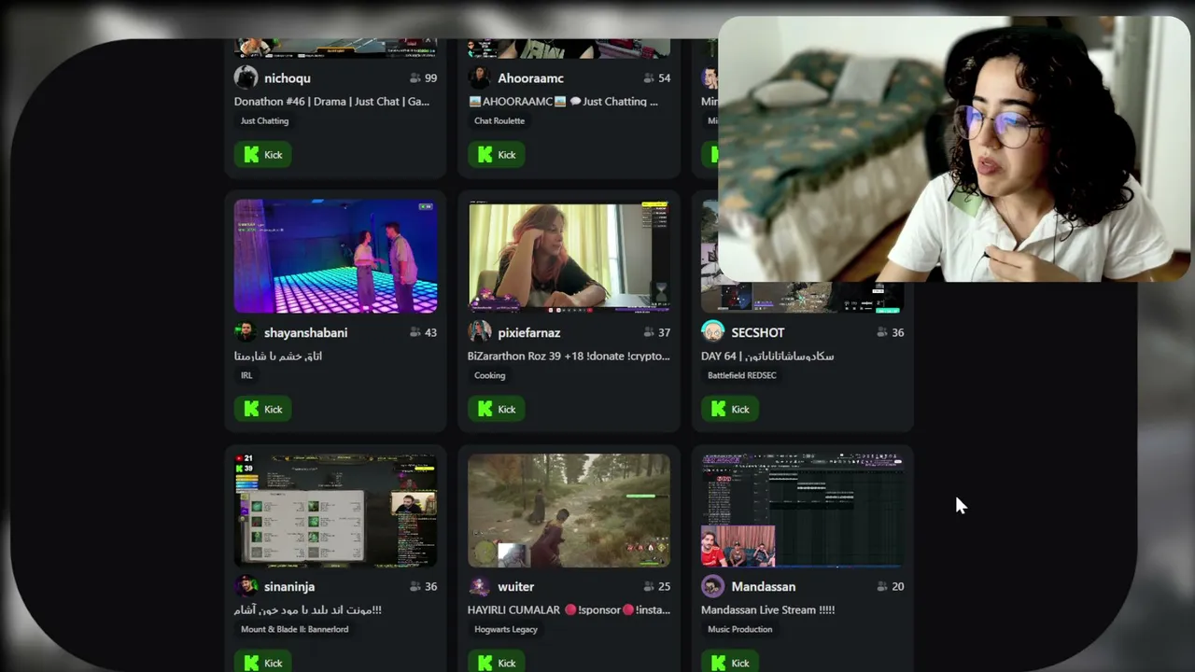Open the Chat Roulette category tag

tap(499, 120)
